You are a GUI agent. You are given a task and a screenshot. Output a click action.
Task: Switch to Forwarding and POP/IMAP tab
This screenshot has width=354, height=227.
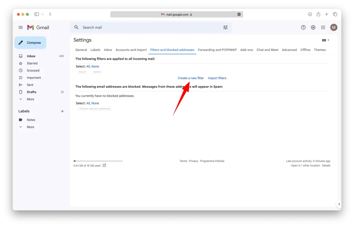(217, 50)
